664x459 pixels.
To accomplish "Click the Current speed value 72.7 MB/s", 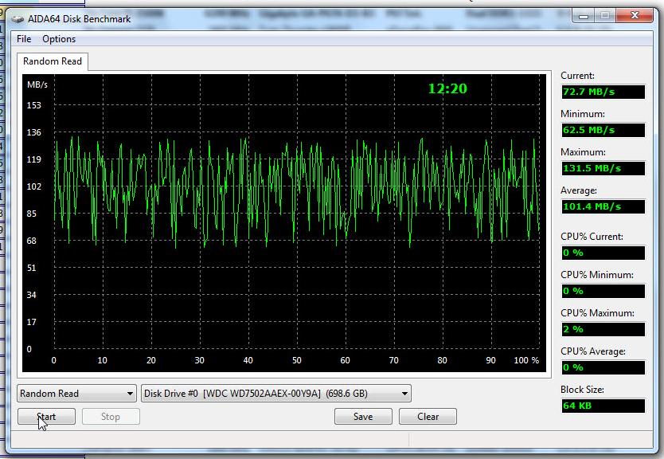I will (603, 92).
